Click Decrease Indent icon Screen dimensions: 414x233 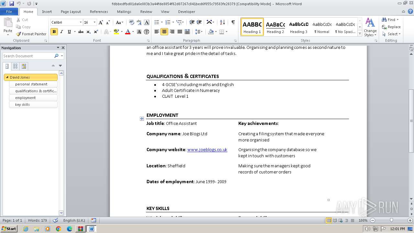click(192, 22)
